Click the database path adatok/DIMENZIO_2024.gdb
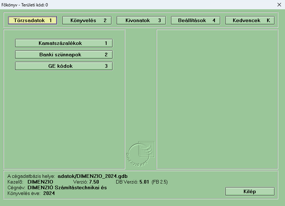 (x=93, y=176)
